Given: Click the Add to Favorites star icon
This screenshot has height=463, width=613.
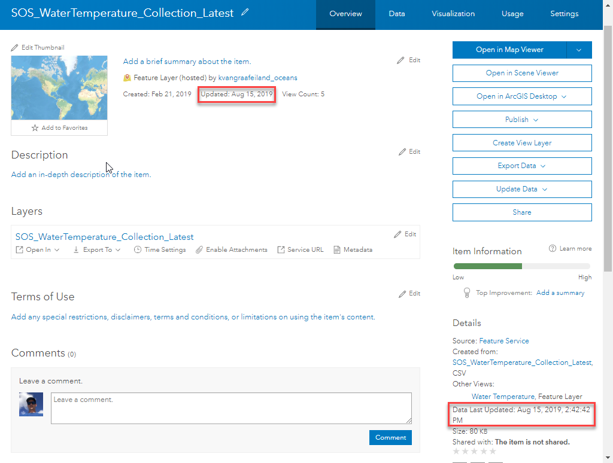Looking at the screenshot, I should [35, 128].
